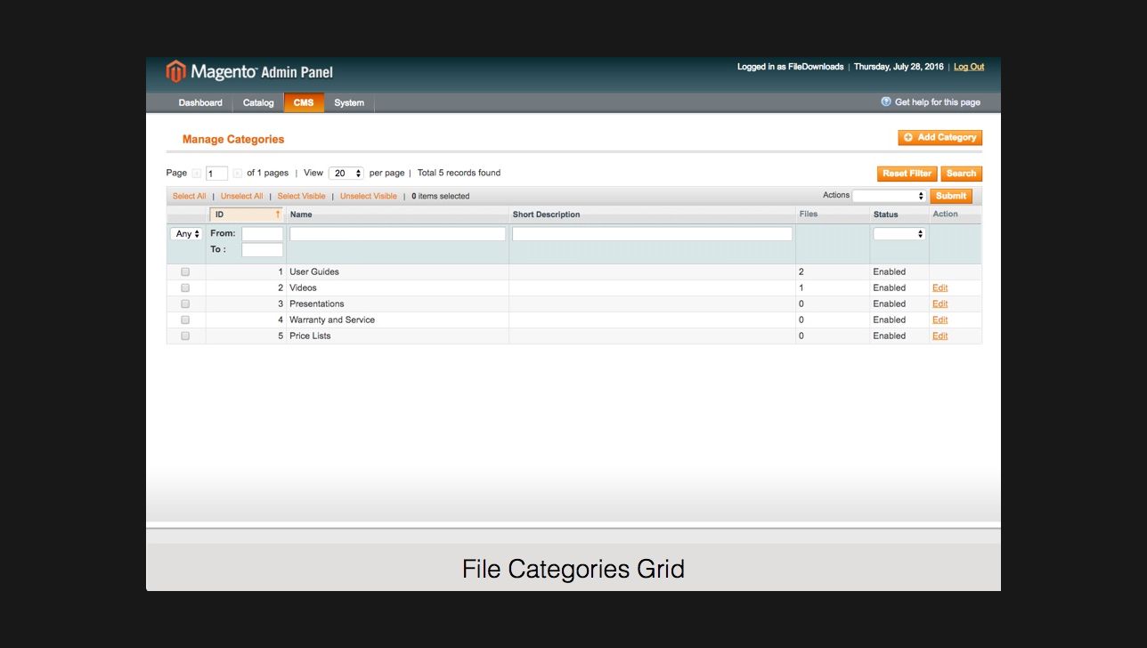The height and width of the screenshot is (648, 1147).
Task: Click the Submit button
Action: 951,196
